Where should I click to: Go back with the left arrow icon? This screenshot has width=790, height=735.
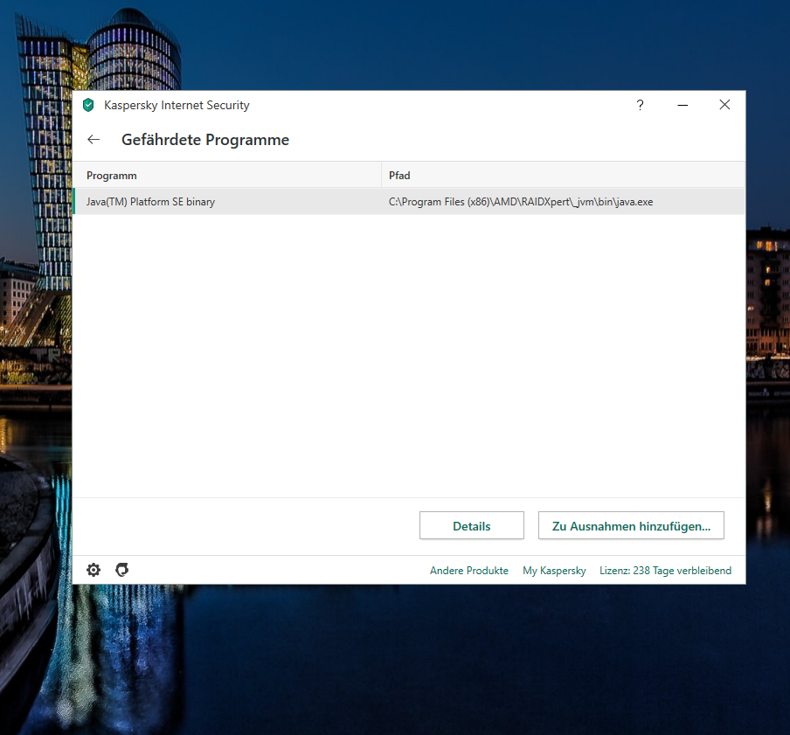click(94, 140)
